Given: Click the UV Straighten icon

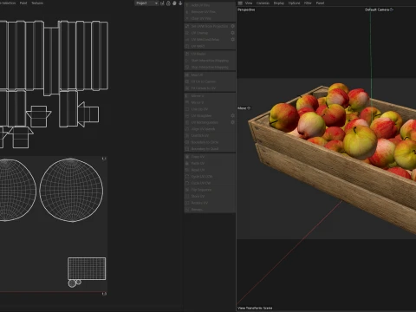Looking at the screenshot, I should pos(187,116).
